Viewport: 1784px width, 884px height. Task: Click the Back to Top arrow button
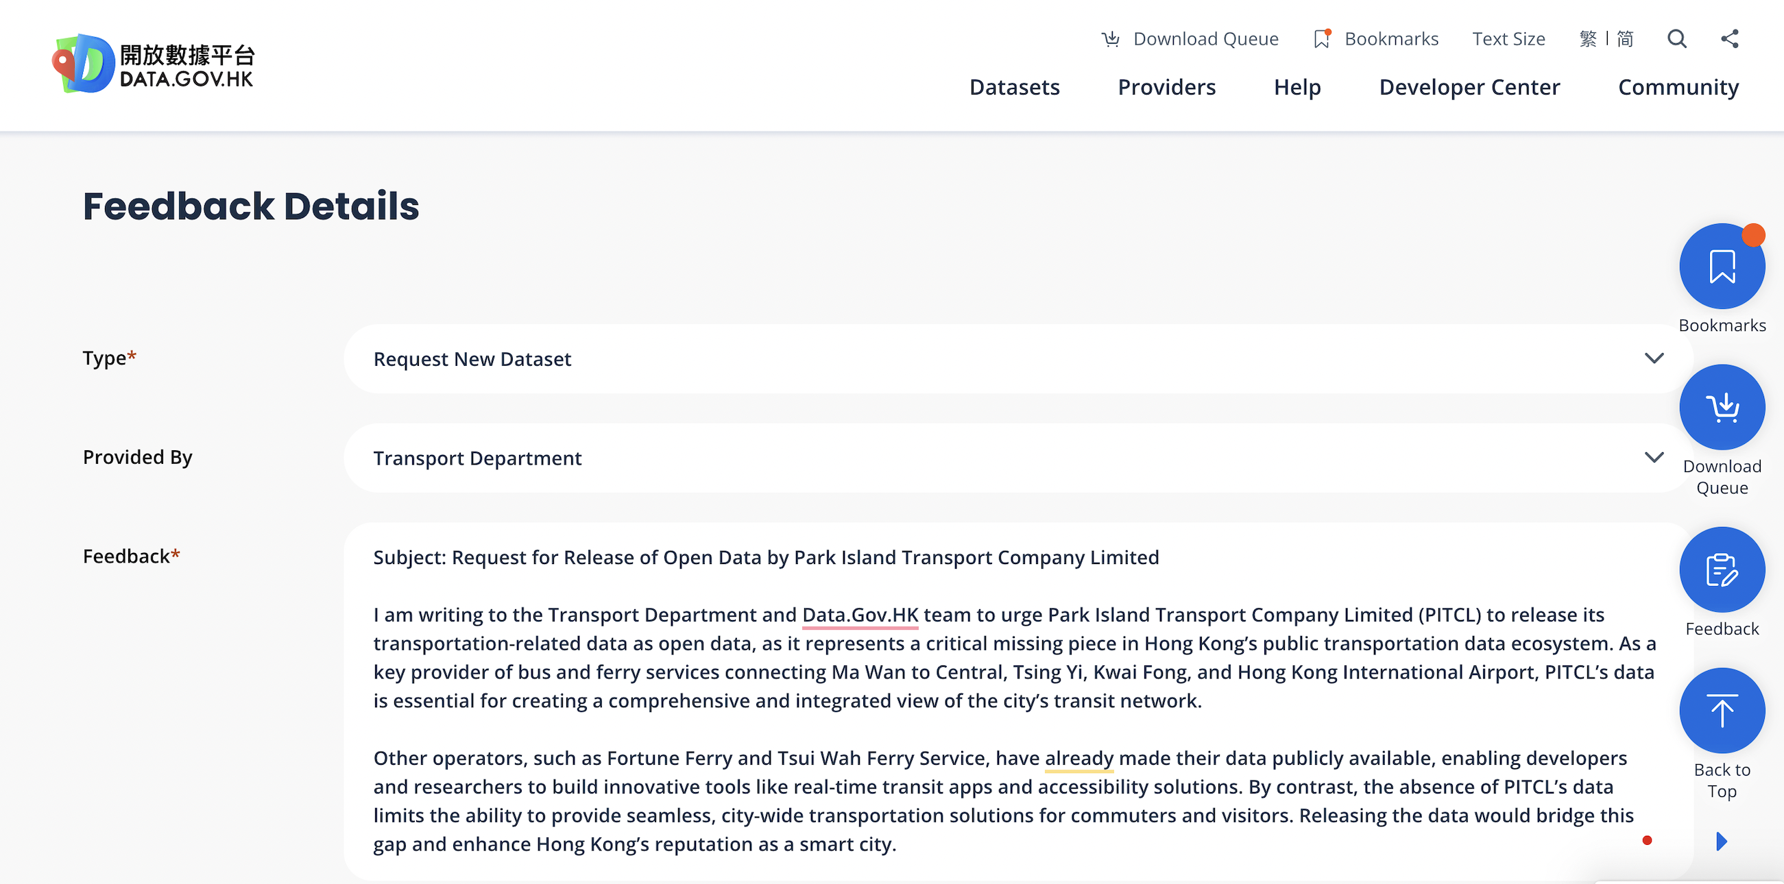click(1721, 711)
